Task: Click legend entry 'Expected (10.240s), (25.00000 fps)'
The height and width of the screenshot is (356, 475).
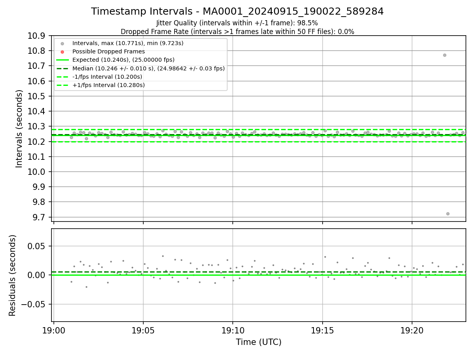Action: [123, 60]
